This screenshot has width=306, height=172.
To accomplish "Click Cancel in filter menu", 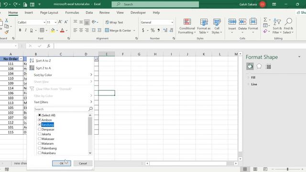I will coord(83,163).
